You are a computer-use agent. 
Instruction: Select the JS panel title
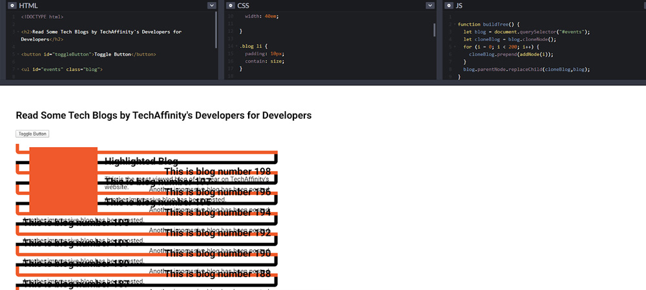click(459, 5)
